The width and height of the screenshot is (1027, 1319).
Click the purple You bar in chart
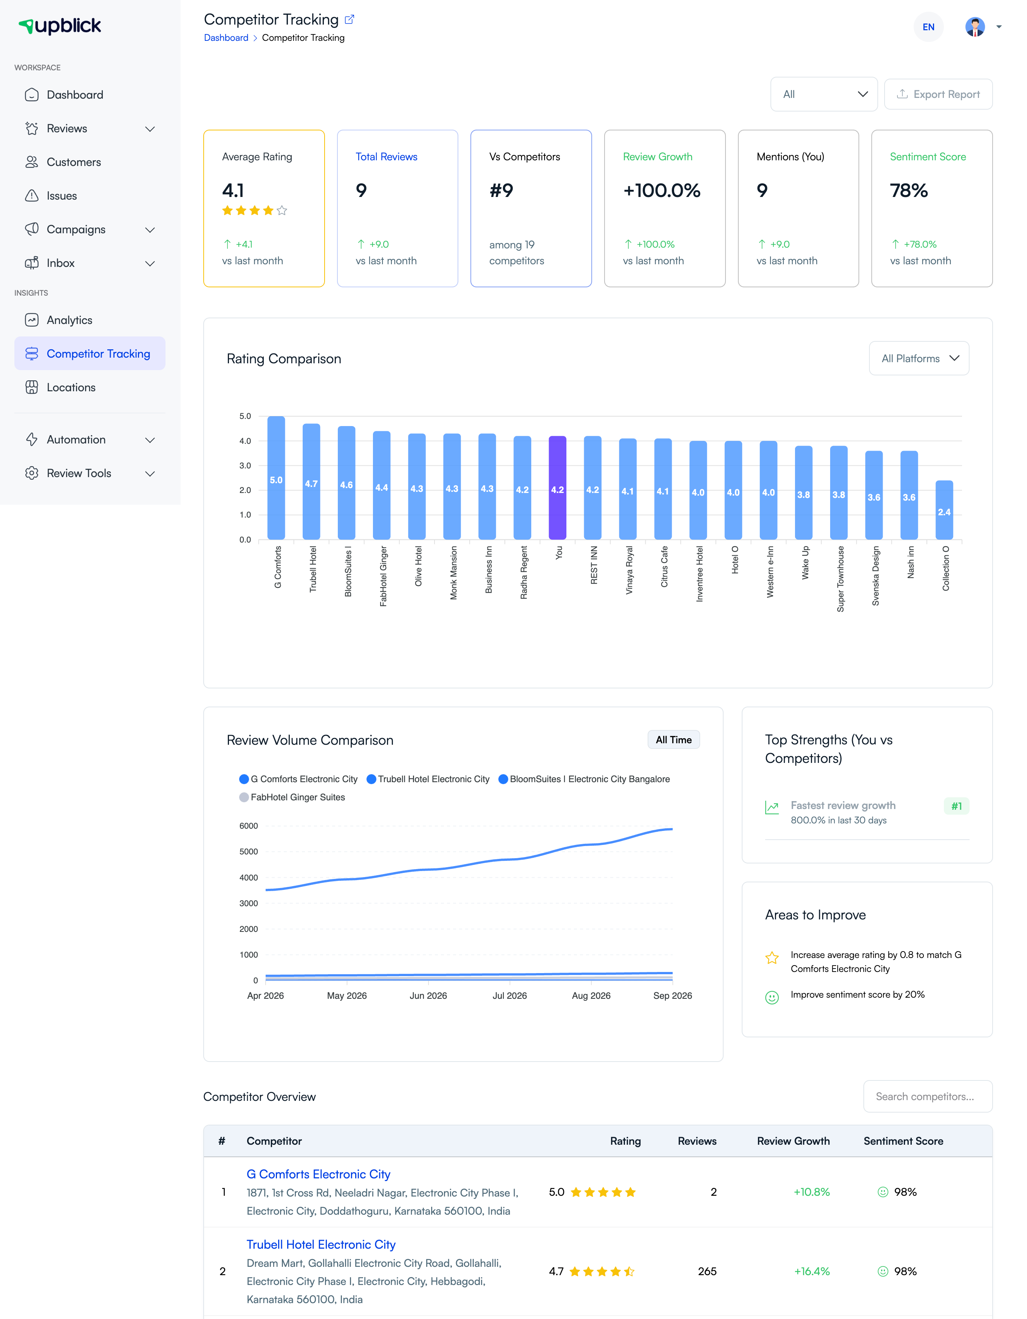pos(557,487)
